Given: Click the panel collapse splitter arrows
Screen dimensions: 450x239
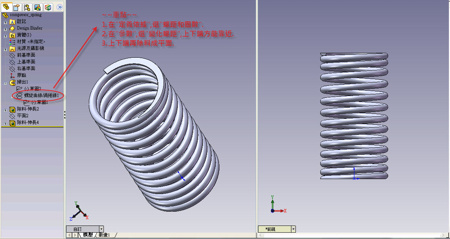Looking at the screenshot, I should tap(64, 115).
